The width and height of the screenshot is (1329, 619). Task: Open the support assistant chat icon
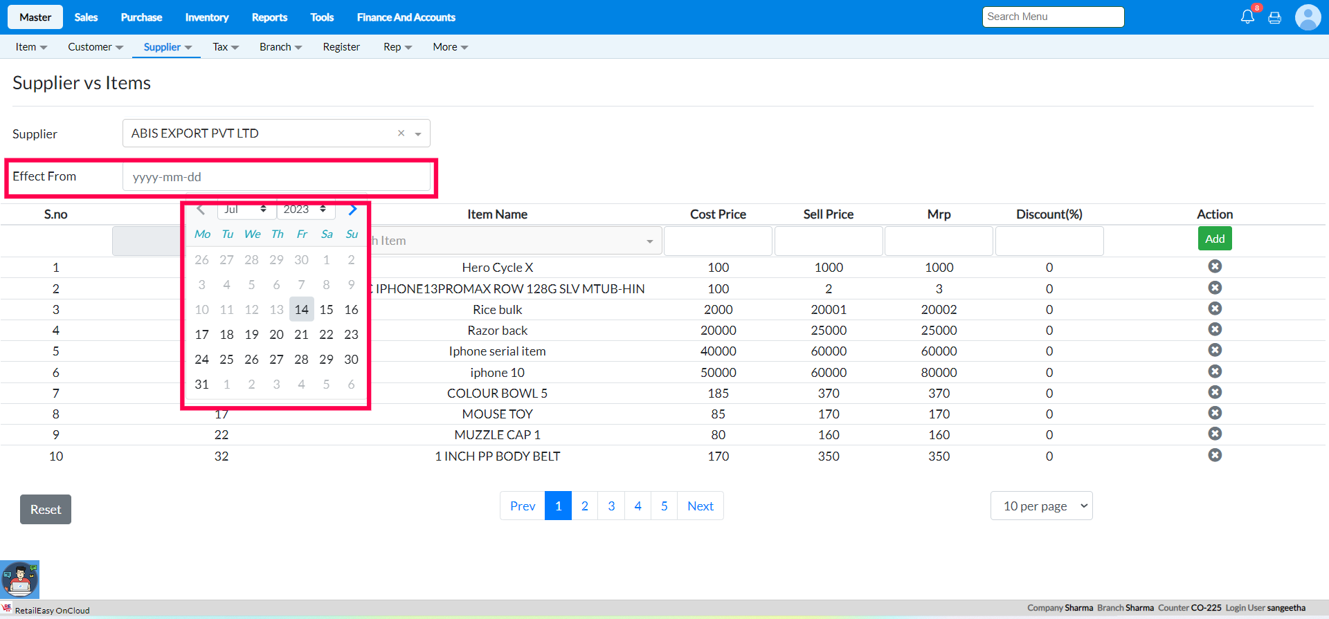coord(20,580)
